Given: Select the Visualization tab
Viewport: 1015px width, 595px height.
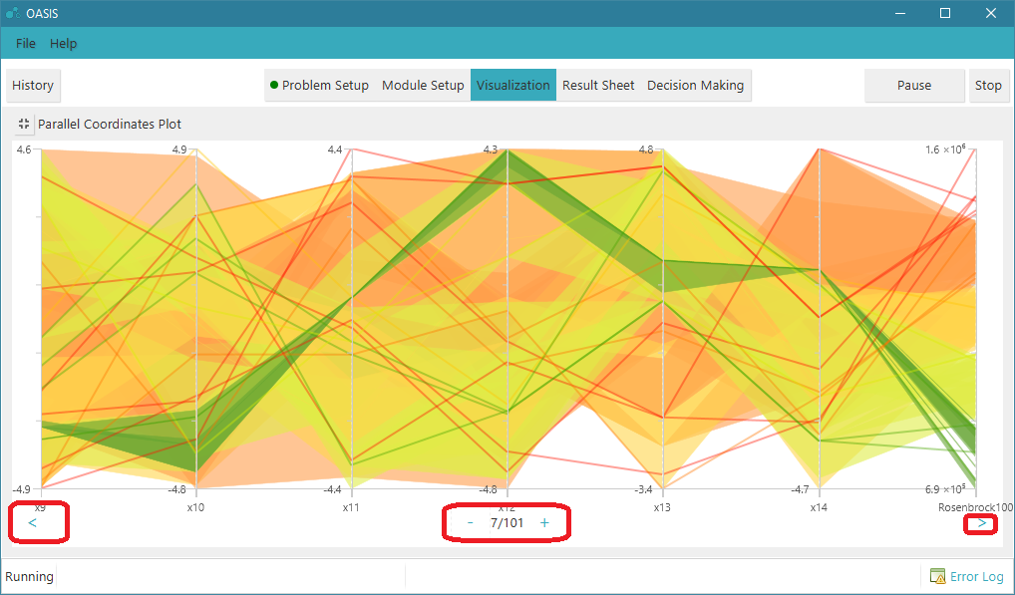Looking at the screenshot, I should 512,85.
